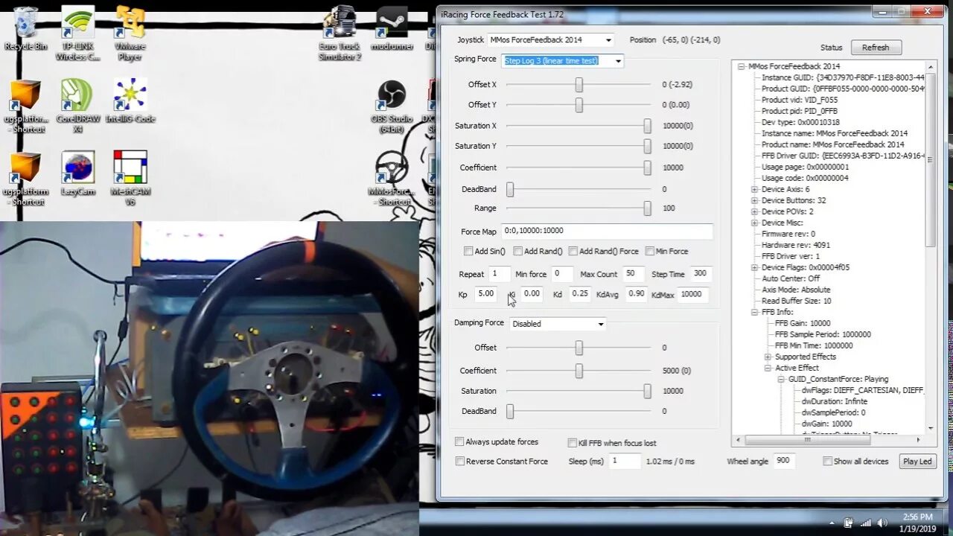Adjust the Range slider at 100
953x536 pixels.
coord(579,208)
